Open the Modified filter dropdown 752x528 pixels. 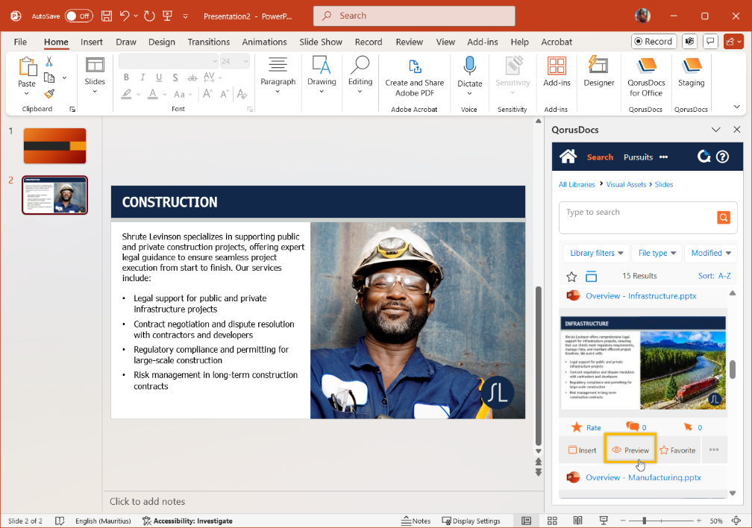[710, 254]
